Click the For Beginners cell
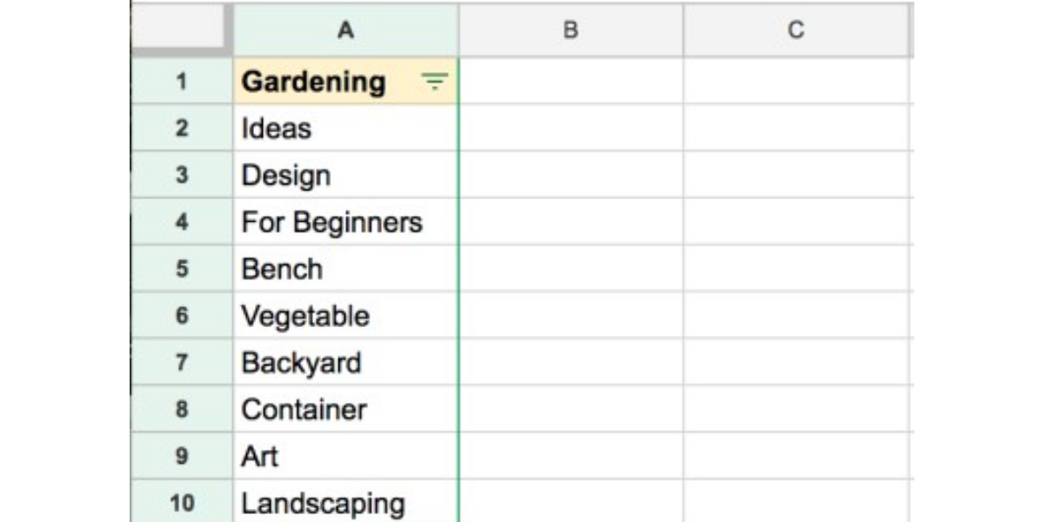 click(x=345, y=222)
